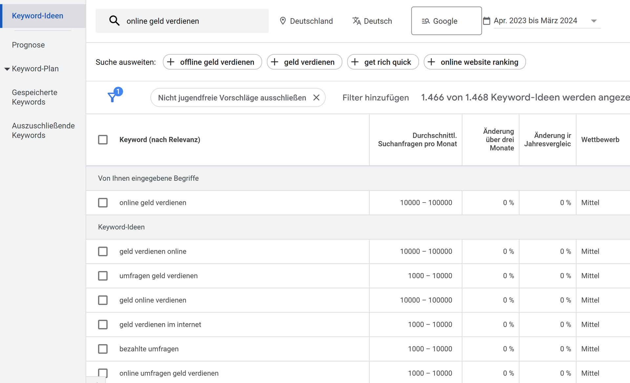Click the language icon next to Deutsch
Screen dimensions: 630x383
(x=356, y=21)
